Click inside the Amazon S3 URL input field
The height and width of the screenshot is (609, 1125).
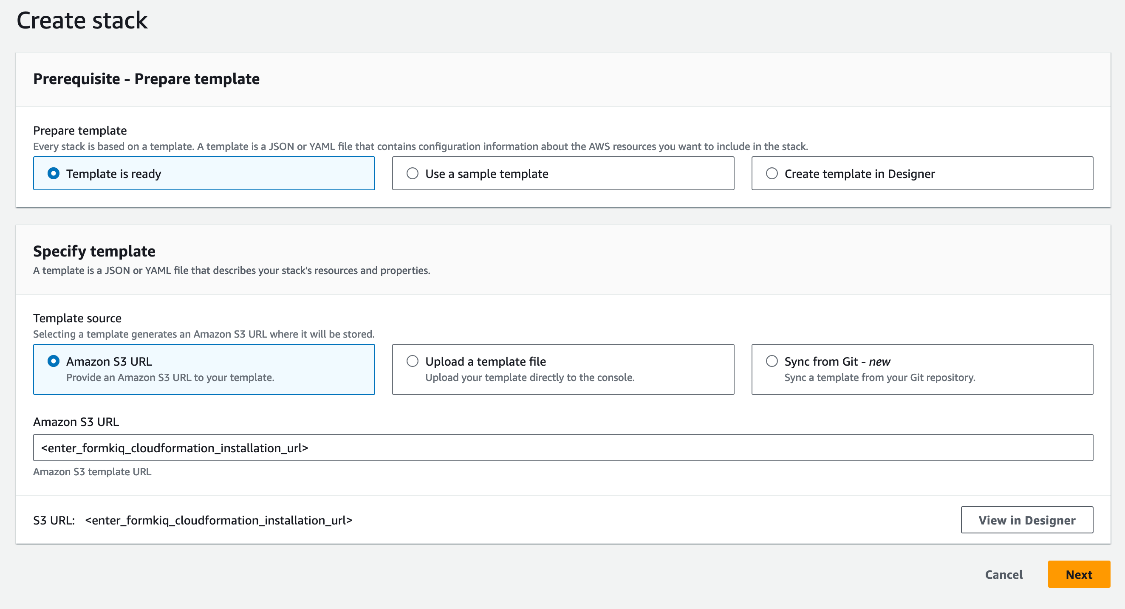point(563,448)
